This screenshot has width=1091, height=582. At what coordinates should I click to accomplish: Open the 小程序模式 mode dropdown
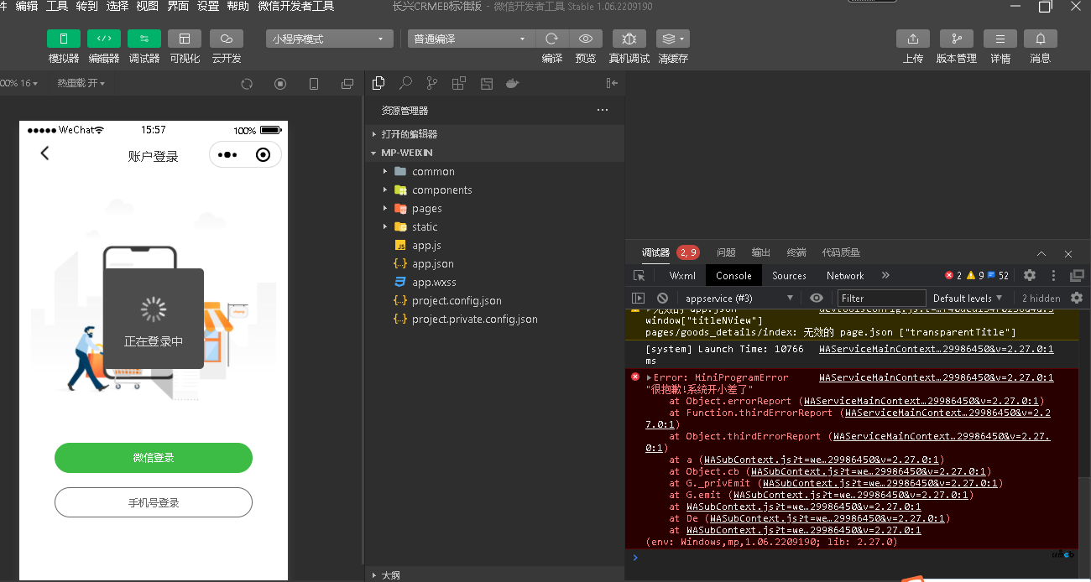330,39
